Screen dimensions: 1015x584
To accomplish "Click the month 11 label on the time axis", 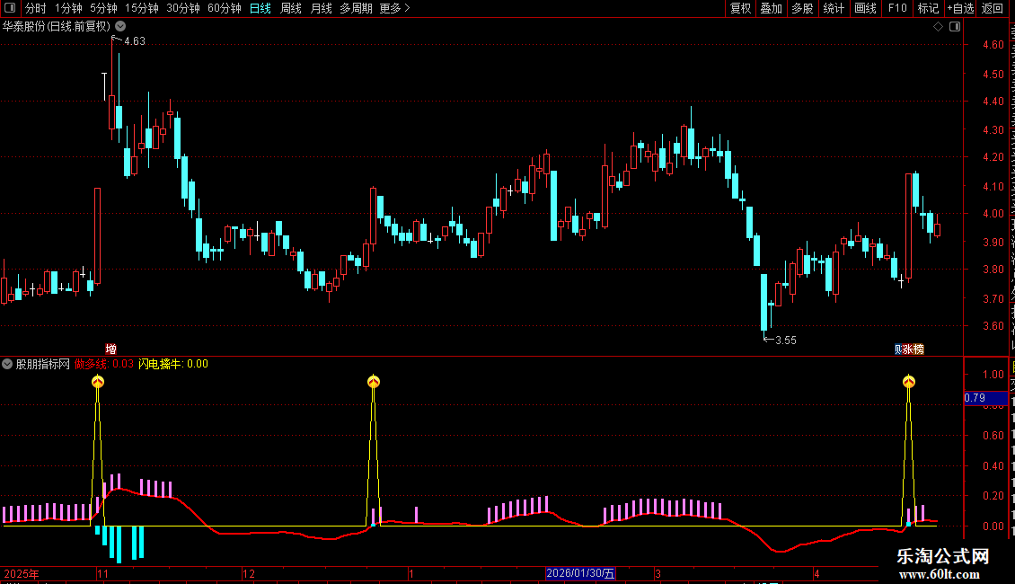I will click(x=103, y=573).
